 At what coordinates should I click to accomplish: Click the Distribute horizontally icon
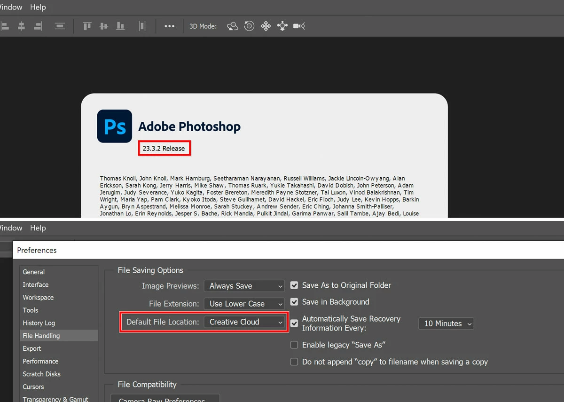click(142, 26)
